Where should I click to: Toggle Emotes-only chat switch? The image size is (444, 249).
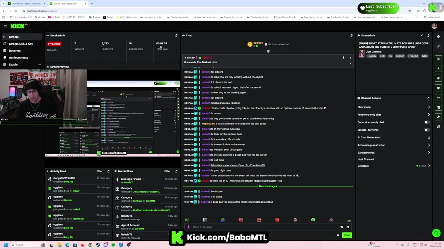(x=427, y=130)
